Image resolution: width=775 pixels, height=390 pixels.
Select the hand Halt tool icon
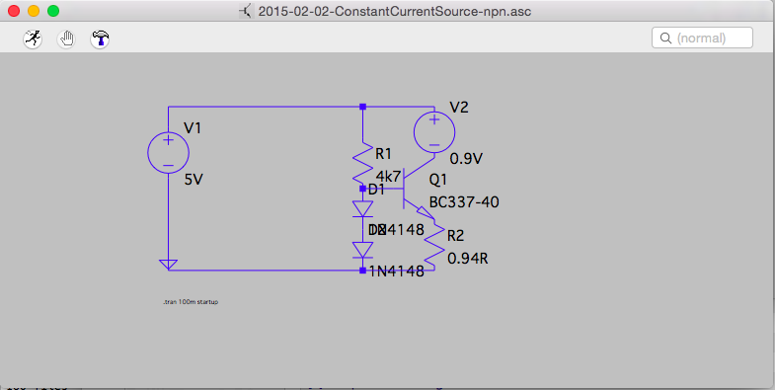(x=66, y=39)
